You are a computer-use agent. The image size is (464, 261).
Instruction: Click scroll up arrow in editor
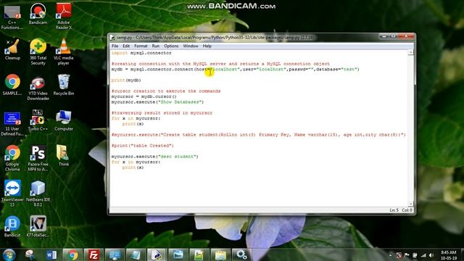pos(410,52)
